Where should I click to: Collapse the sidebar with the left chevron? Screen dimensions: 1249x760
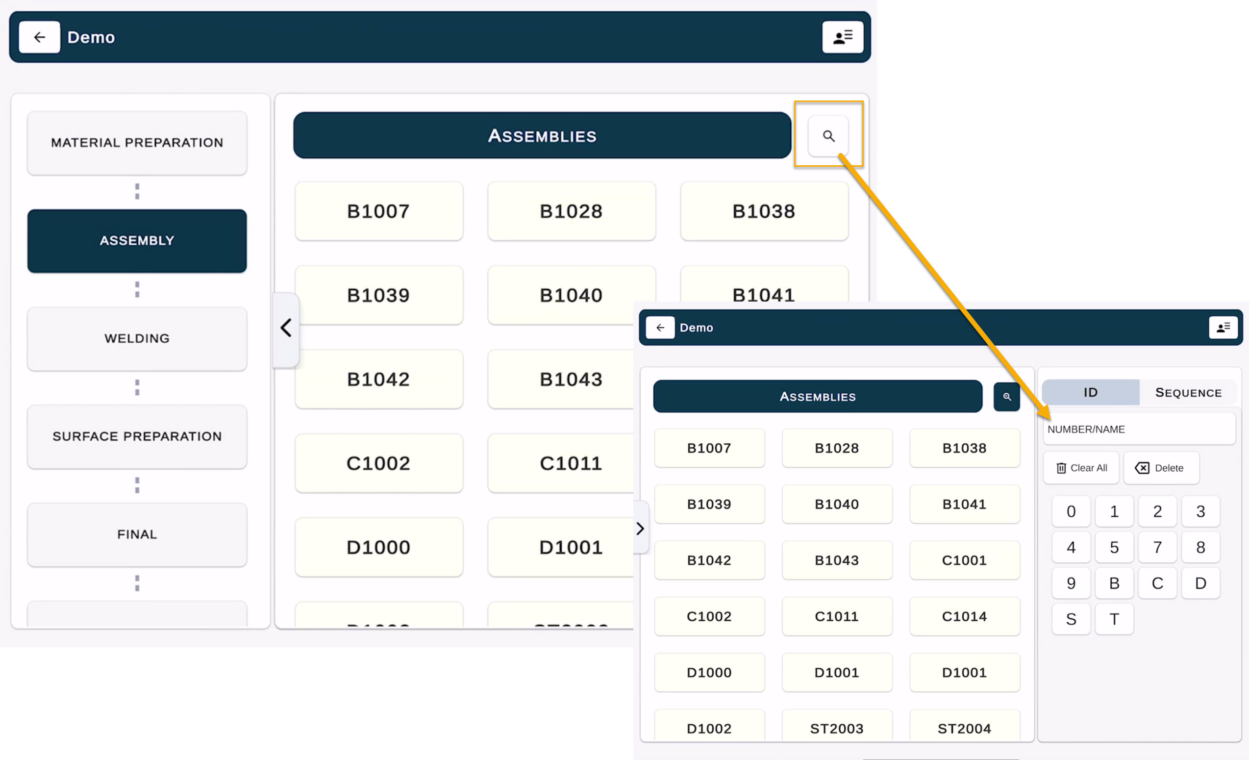pyautogui.click(x=286, y=328)
